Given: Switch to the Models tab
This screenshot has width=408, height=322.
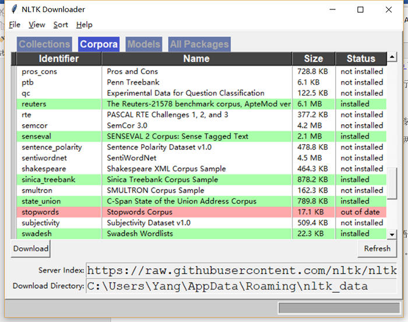Looking at the screenshot, I should (x=144, y=44).
